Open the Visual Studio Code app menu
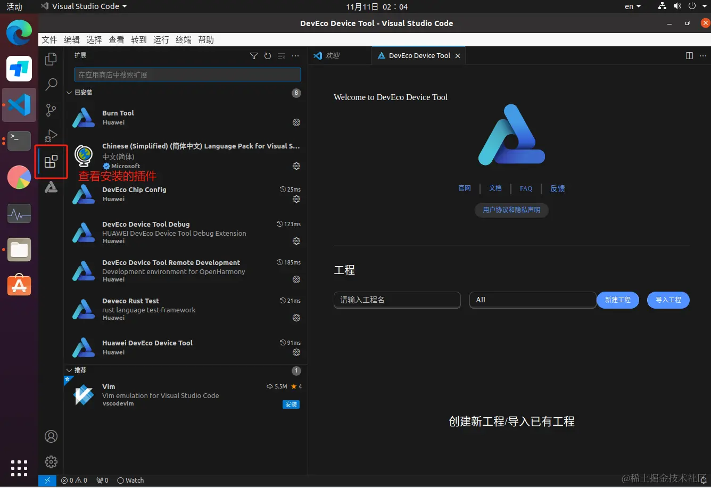The width and height of the screenshot is (711, 488). pos(84,6)
